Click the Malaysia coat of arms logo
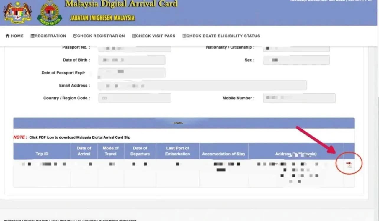 coord(17,12)
